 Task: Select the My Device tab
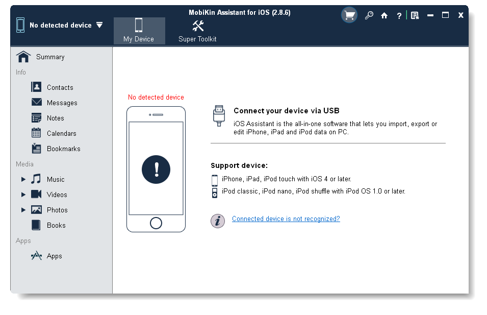139,30
